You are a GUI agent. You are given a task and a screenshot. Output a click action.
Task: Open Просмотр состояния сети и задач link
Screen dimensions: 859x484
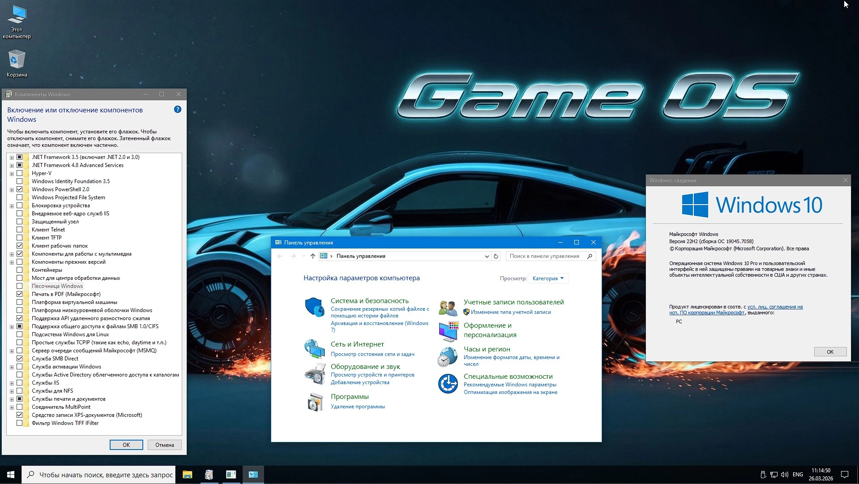pyautogui.click(x=372, y=354)
